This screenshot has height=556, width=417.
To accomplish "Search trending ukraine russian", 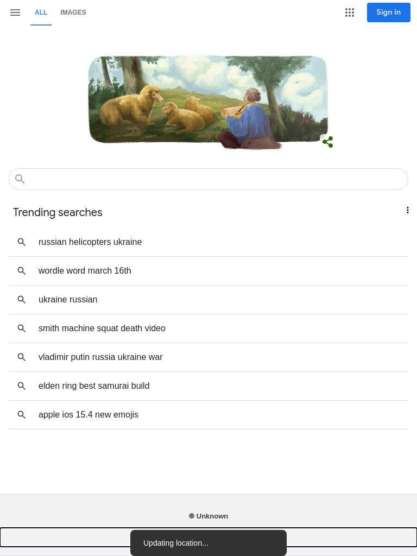I will pos(208,300).
